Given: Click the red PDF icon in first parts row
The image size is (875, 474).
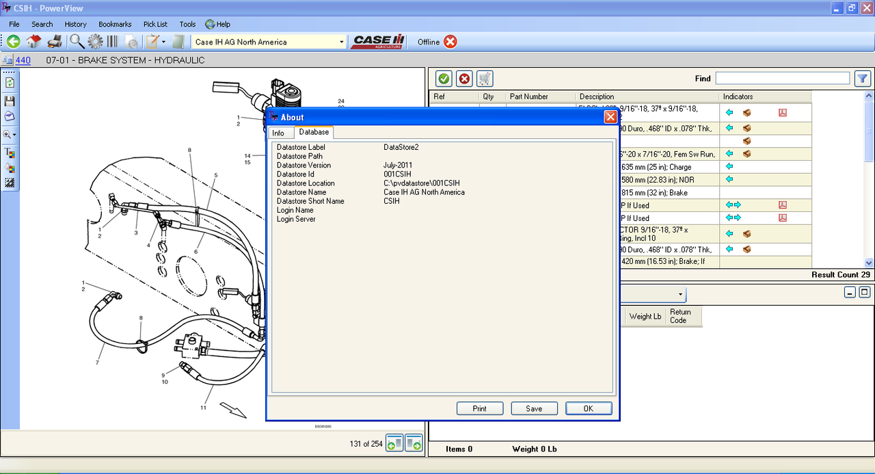Looking at the screenshot, I should pos(783,112).
